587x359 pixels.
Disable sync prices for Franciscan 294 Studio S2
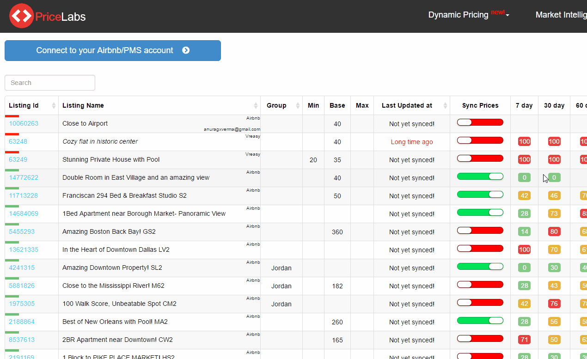(480, 195)
